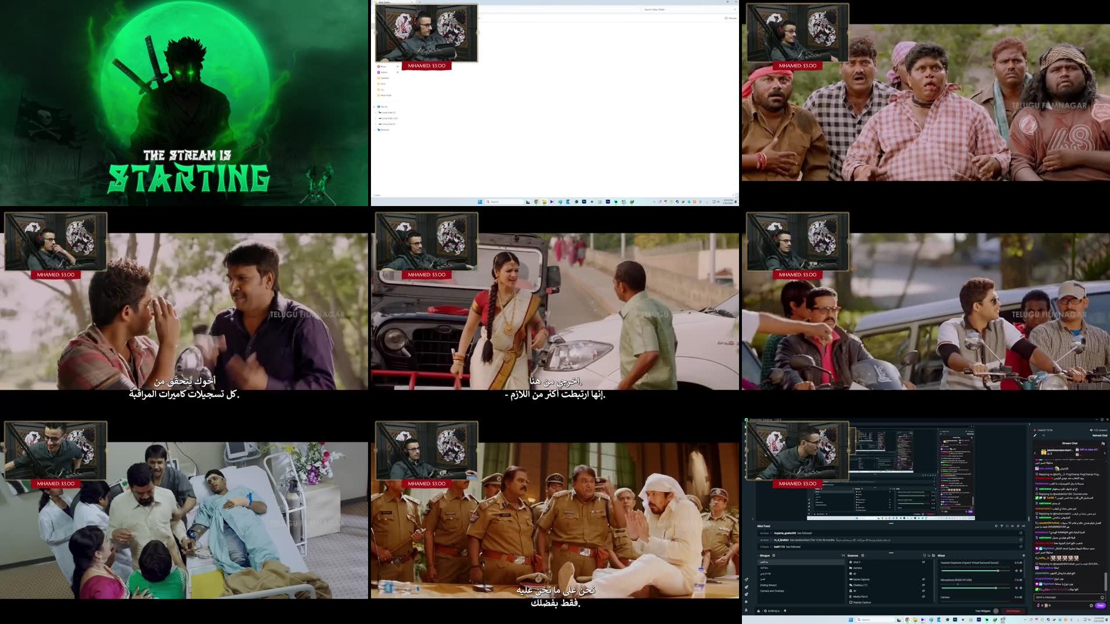Click notifications bell in Streamlabs footer
This screenshot has width=1110, height=624.
point(785,611)
